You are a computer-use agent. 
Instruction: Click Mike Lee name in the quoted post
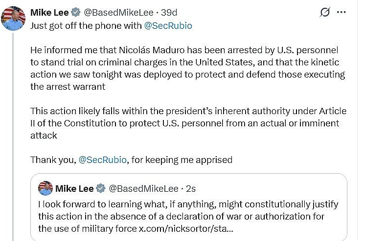[x=74, y=188]
